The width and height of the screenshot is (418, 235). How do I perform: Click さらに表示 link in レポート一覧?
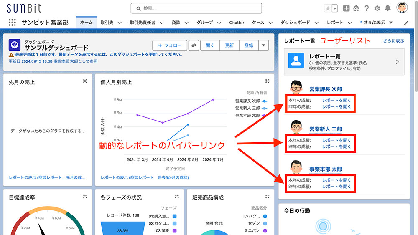click(394, 41)
